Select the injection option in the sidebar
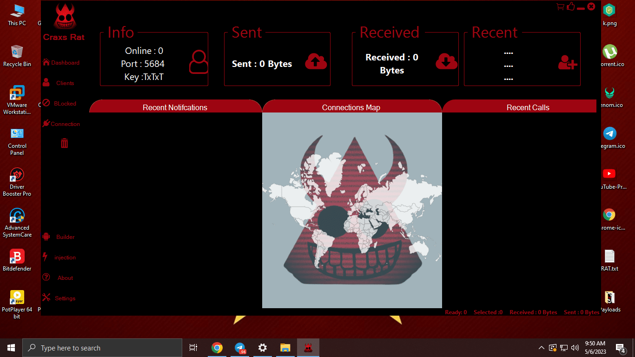Screen dimensions: 635x357 (64, 257)
